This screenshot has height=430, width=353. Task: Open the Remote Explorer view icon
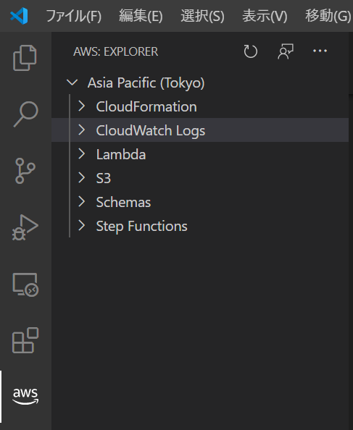pyautogui.click(x=25, y=284)
